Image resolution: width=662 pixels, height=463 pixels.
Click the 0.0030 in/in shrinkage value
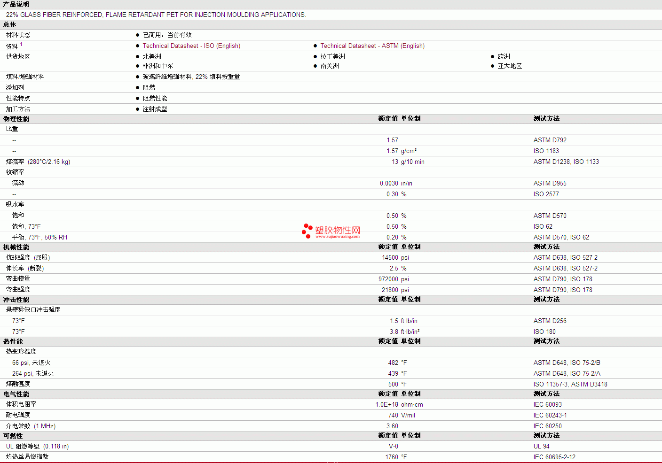[396, 183]
